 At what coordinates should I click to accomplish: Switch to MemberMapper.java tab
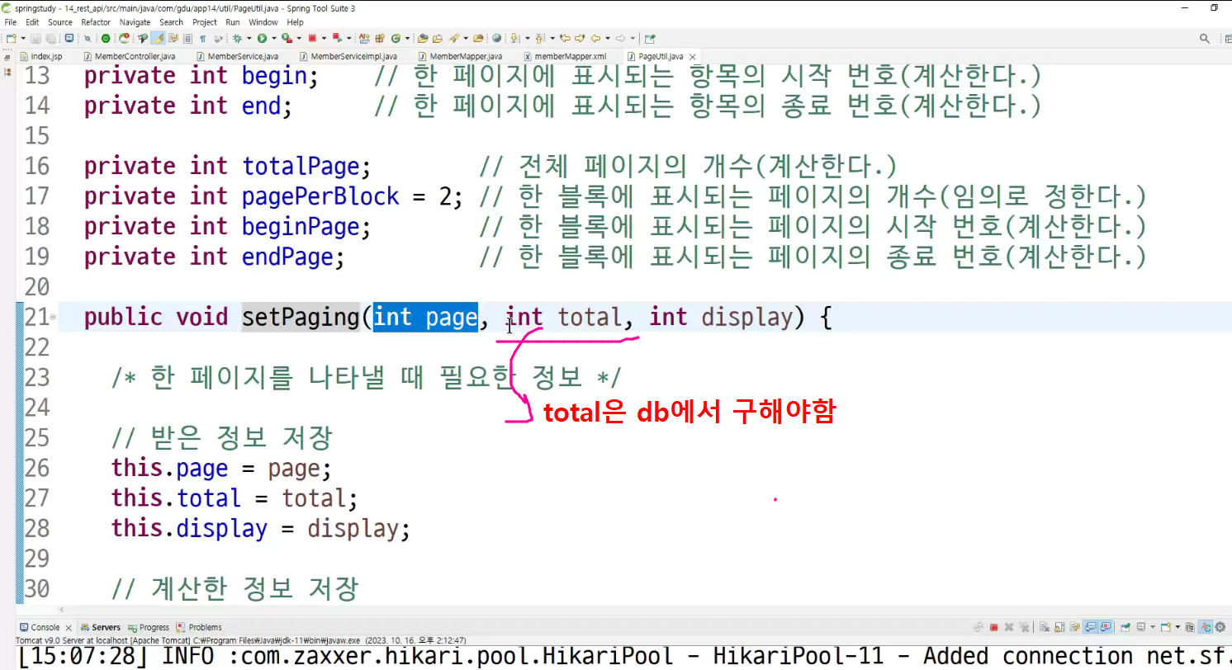(459, 56)
